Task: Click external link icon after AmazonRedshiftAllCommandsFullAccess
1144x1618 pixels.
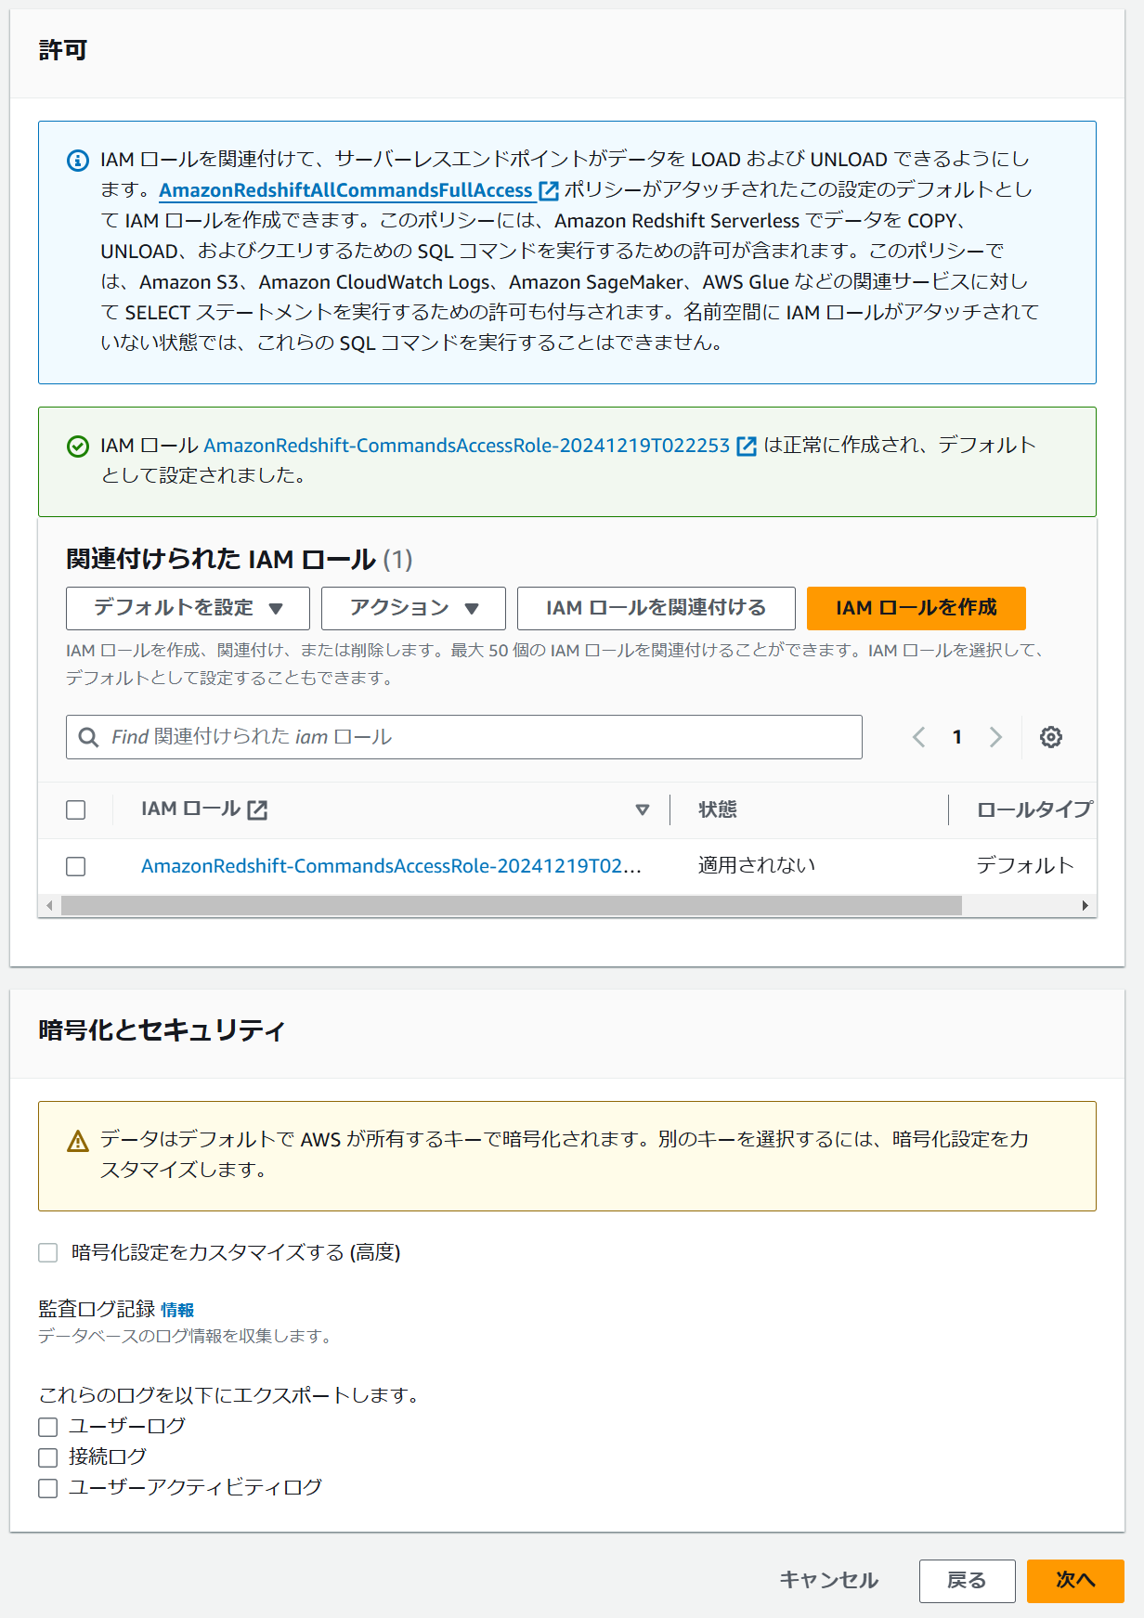Action: pyautogui.click(x=549, y=190)
